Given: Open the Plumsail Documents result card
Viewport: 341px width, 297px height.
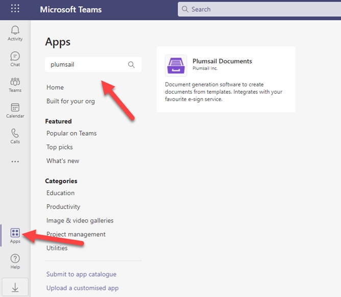Looking at the screenshot, I should [226, 80].
